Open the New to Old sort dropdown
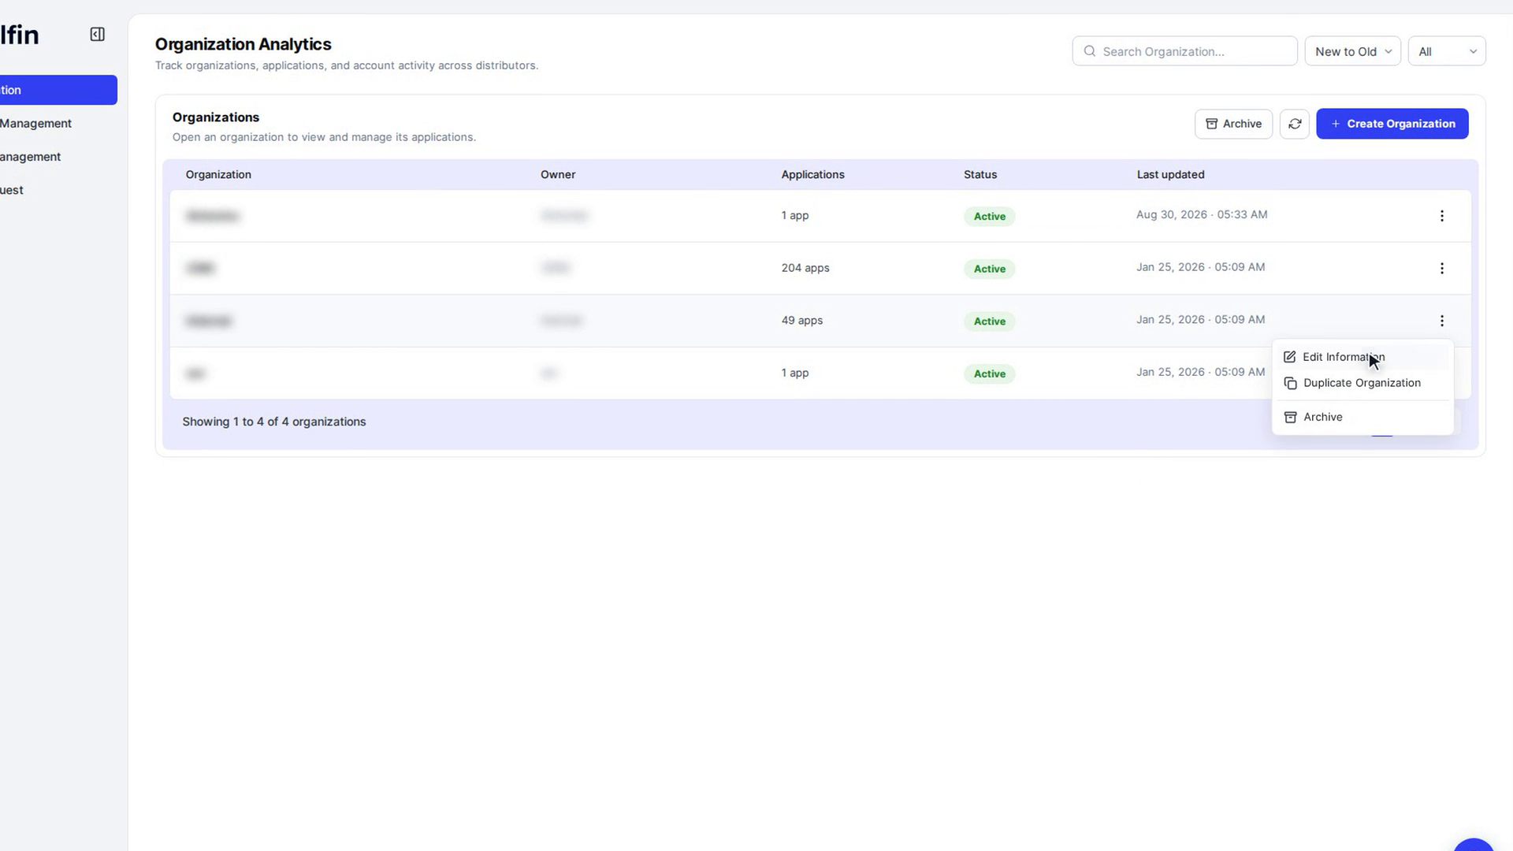The image size is (1513, 851). 1352,51
